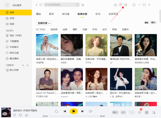
Task: Open the equalizer sound effect icon
Action: [139, 112]
